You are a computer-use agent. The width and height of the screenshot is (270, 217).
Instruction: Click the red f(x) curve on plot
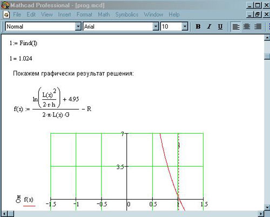click(167, 166)
